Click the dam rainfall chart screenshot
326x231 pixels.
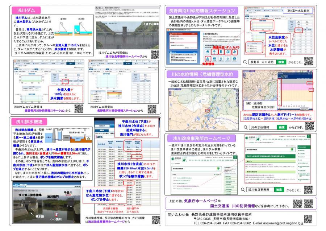pyautogui.click(x=123, y=82)
